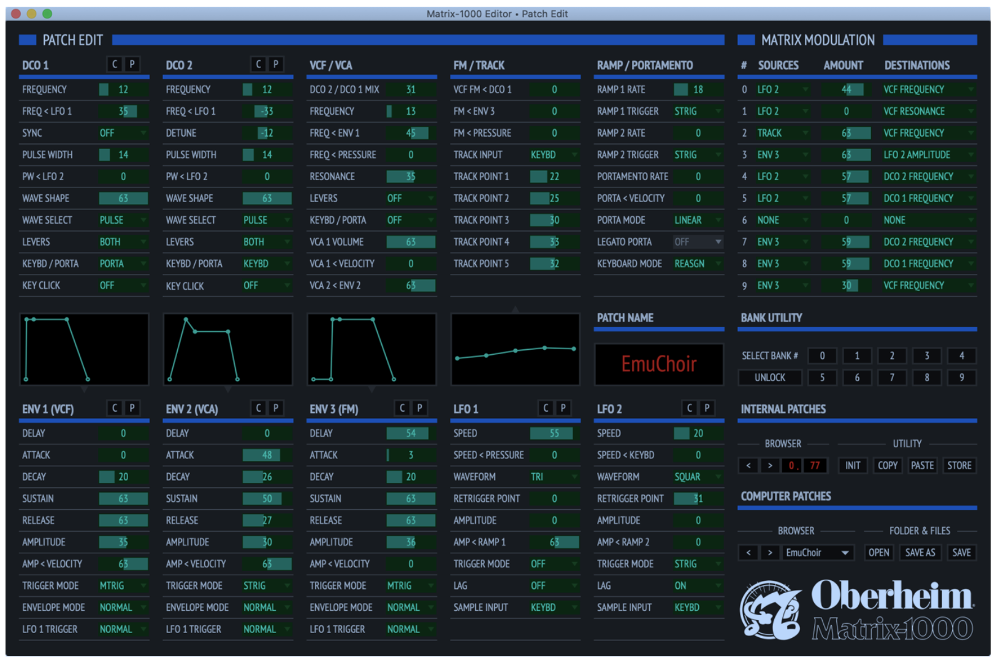Screen dimensions: 998x663
Task: Select bank number 3
Action: [x=927, y=356]
